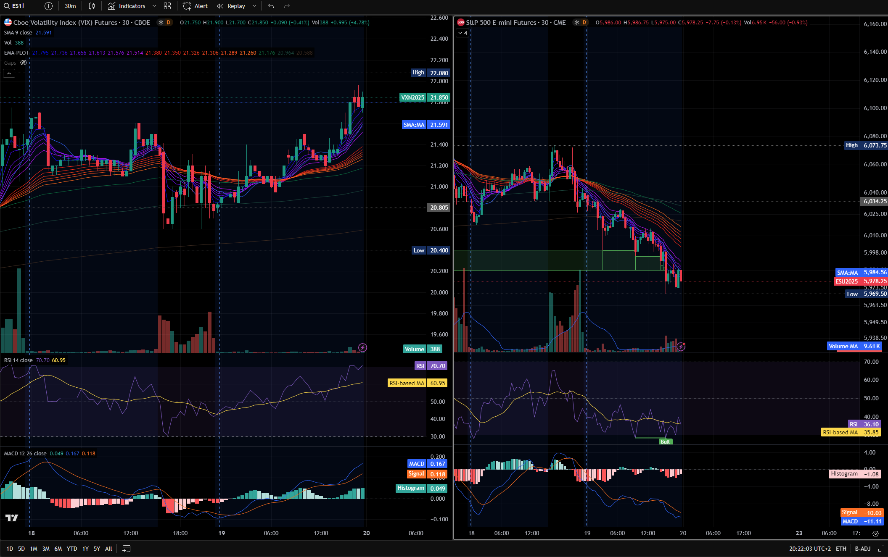This screenshot has height=557, width=888.
Task: Click the S&P Low 5,969.50 price label
Action: coord(867,294)
